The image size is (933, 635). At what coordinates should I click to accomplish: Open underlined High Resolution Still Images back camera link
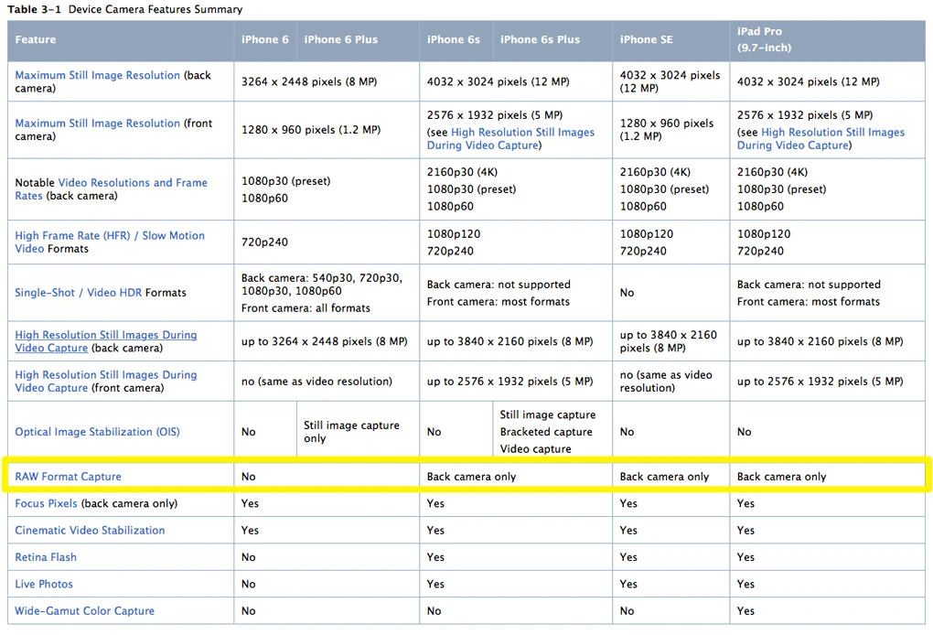click(x=106, y=341)
